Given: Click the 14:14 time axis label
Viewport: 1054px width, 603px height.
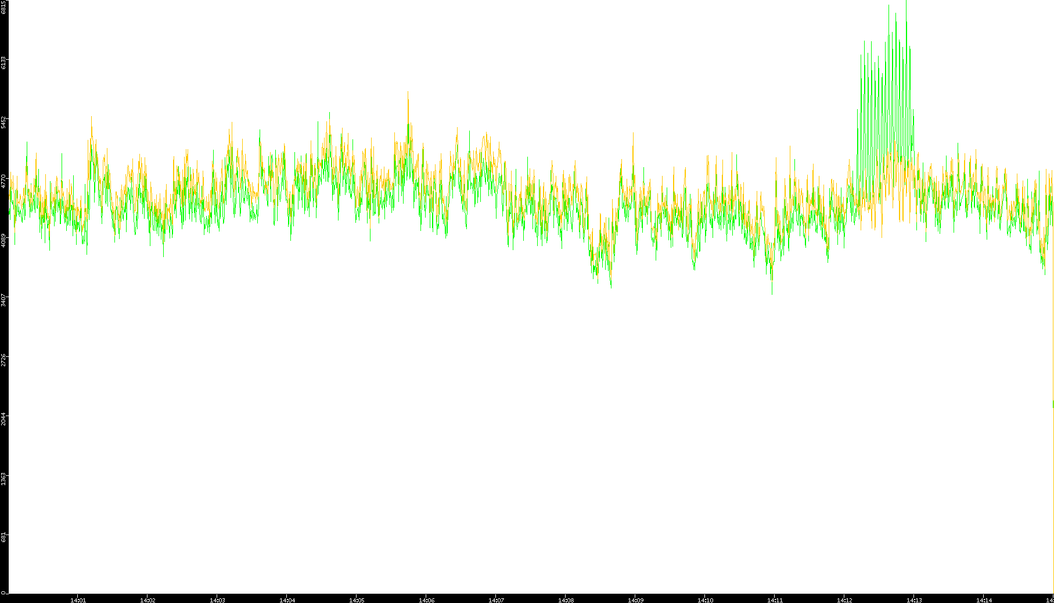Looking at the screenshot, I should point(984,600).
